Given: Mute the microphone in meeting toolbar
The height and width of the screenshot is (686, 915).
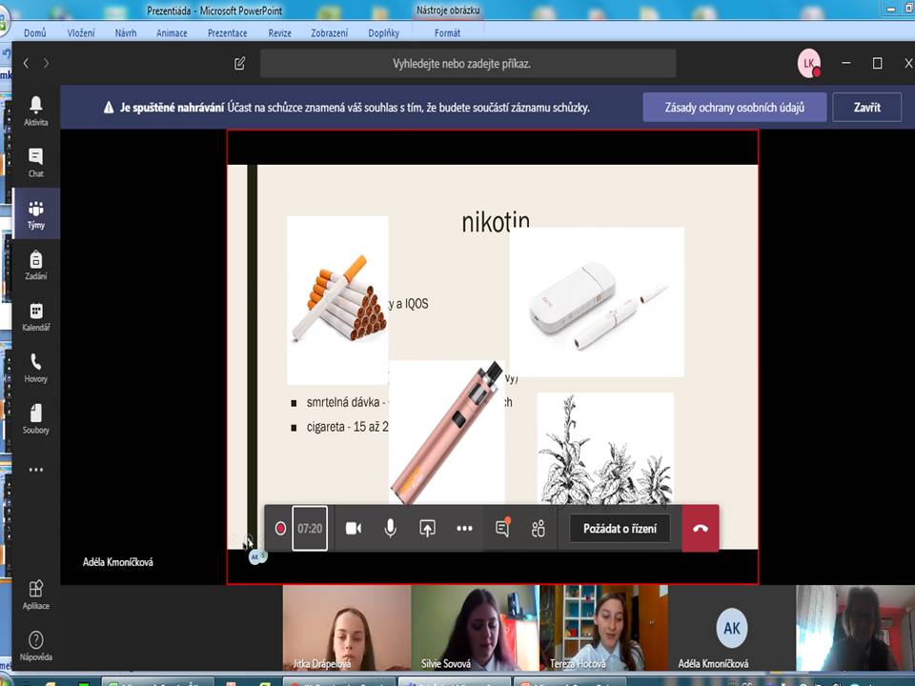Looking at the screenshot, I should [x=390, y=529].
